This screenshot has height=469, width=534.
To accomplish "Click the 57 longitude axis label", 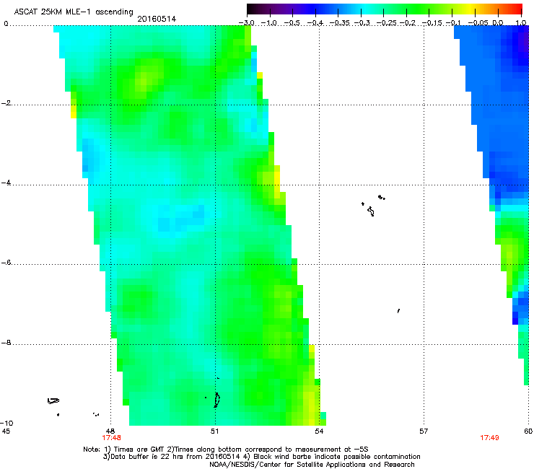I will (424, 431).
